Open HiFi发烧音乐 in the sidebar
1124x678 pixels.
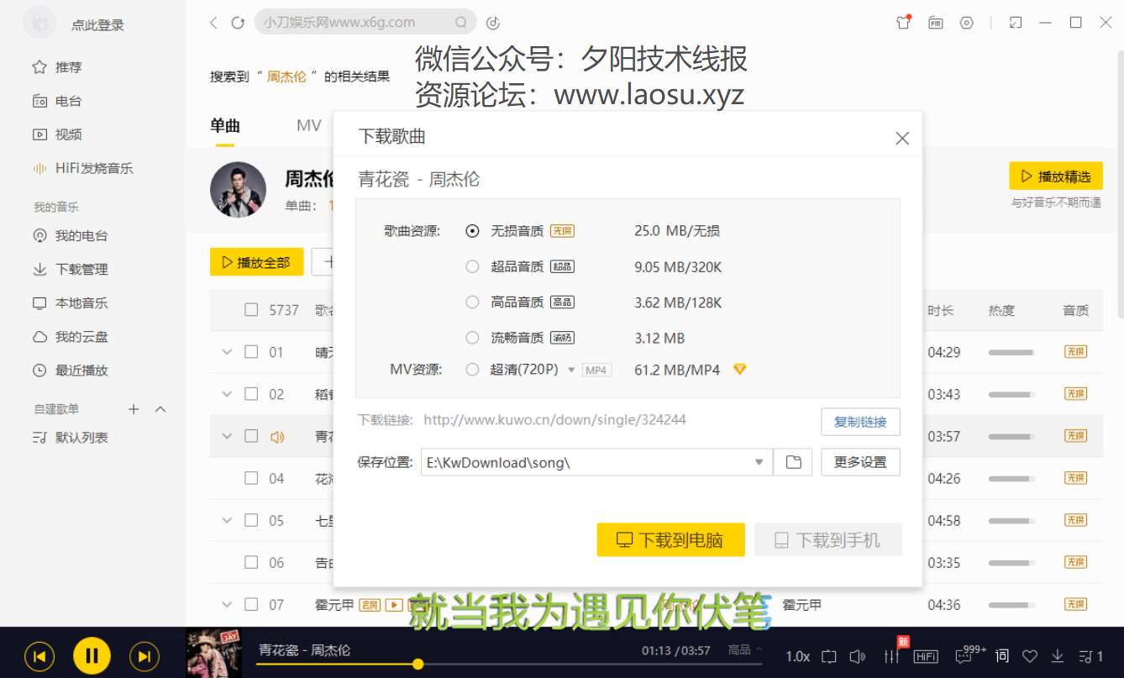[92, 168]
